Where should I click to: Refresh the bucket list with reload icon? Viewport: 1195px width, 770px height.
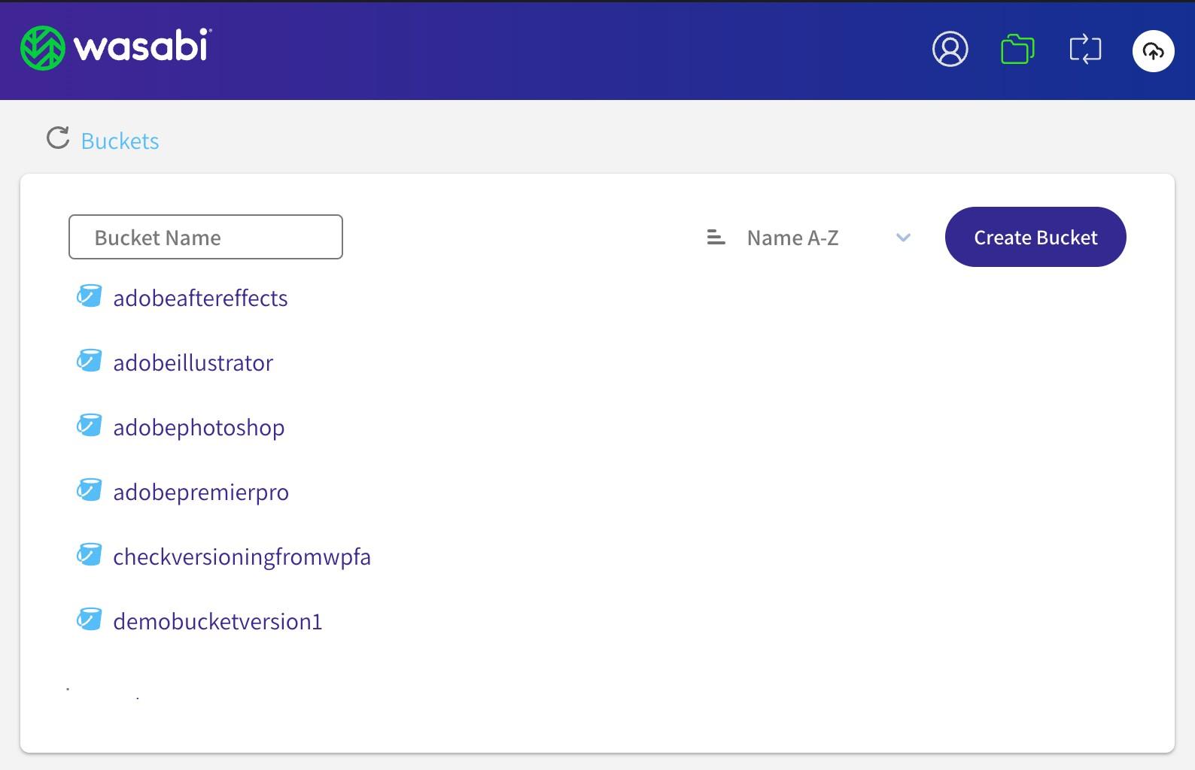[x=58, y=138]
